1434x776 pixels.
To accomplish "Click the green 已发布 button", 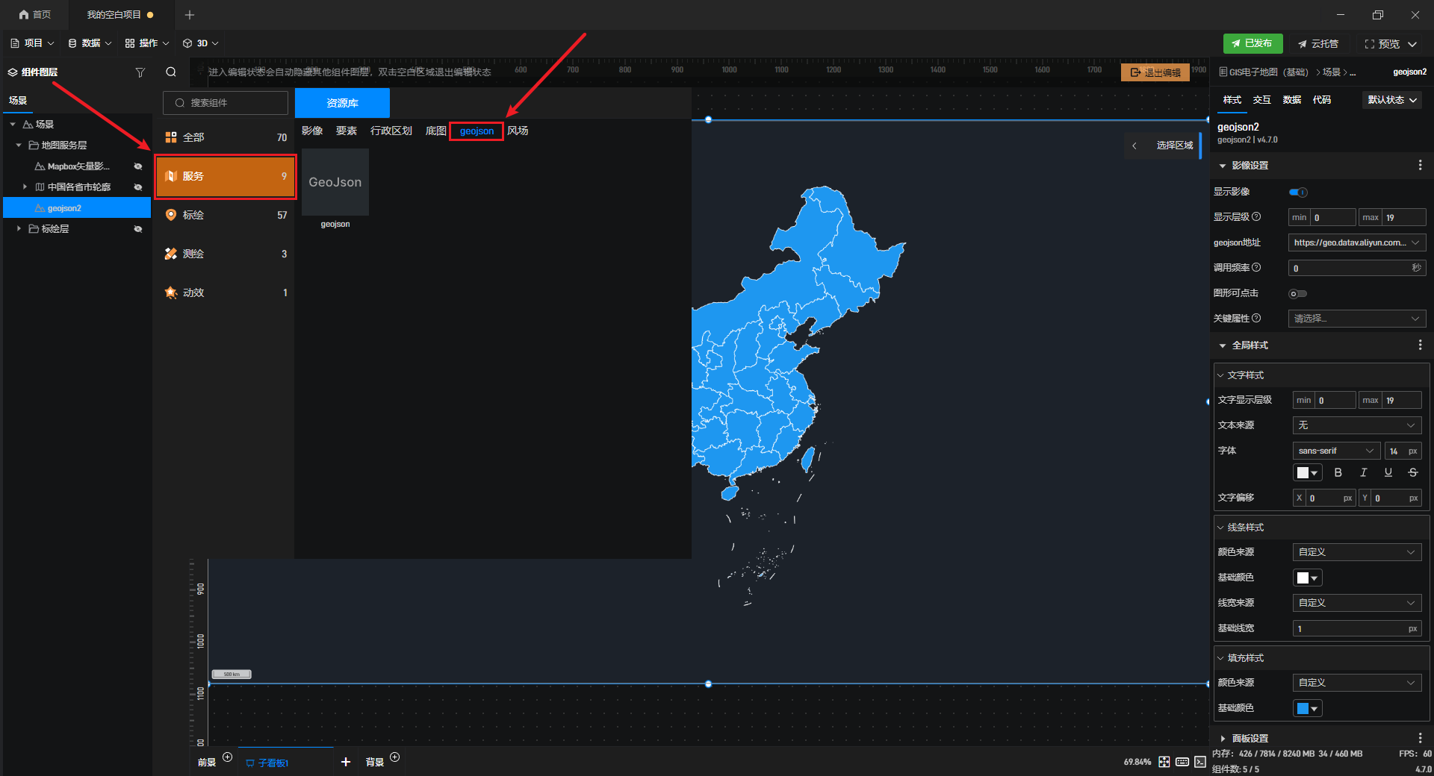I will point(1253,44).
